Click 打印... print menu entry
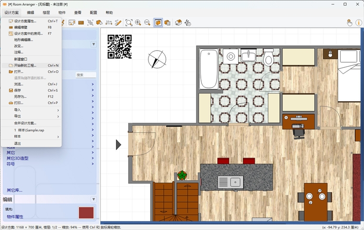Viewport: 364px width, 230px height. click(31, 103)
